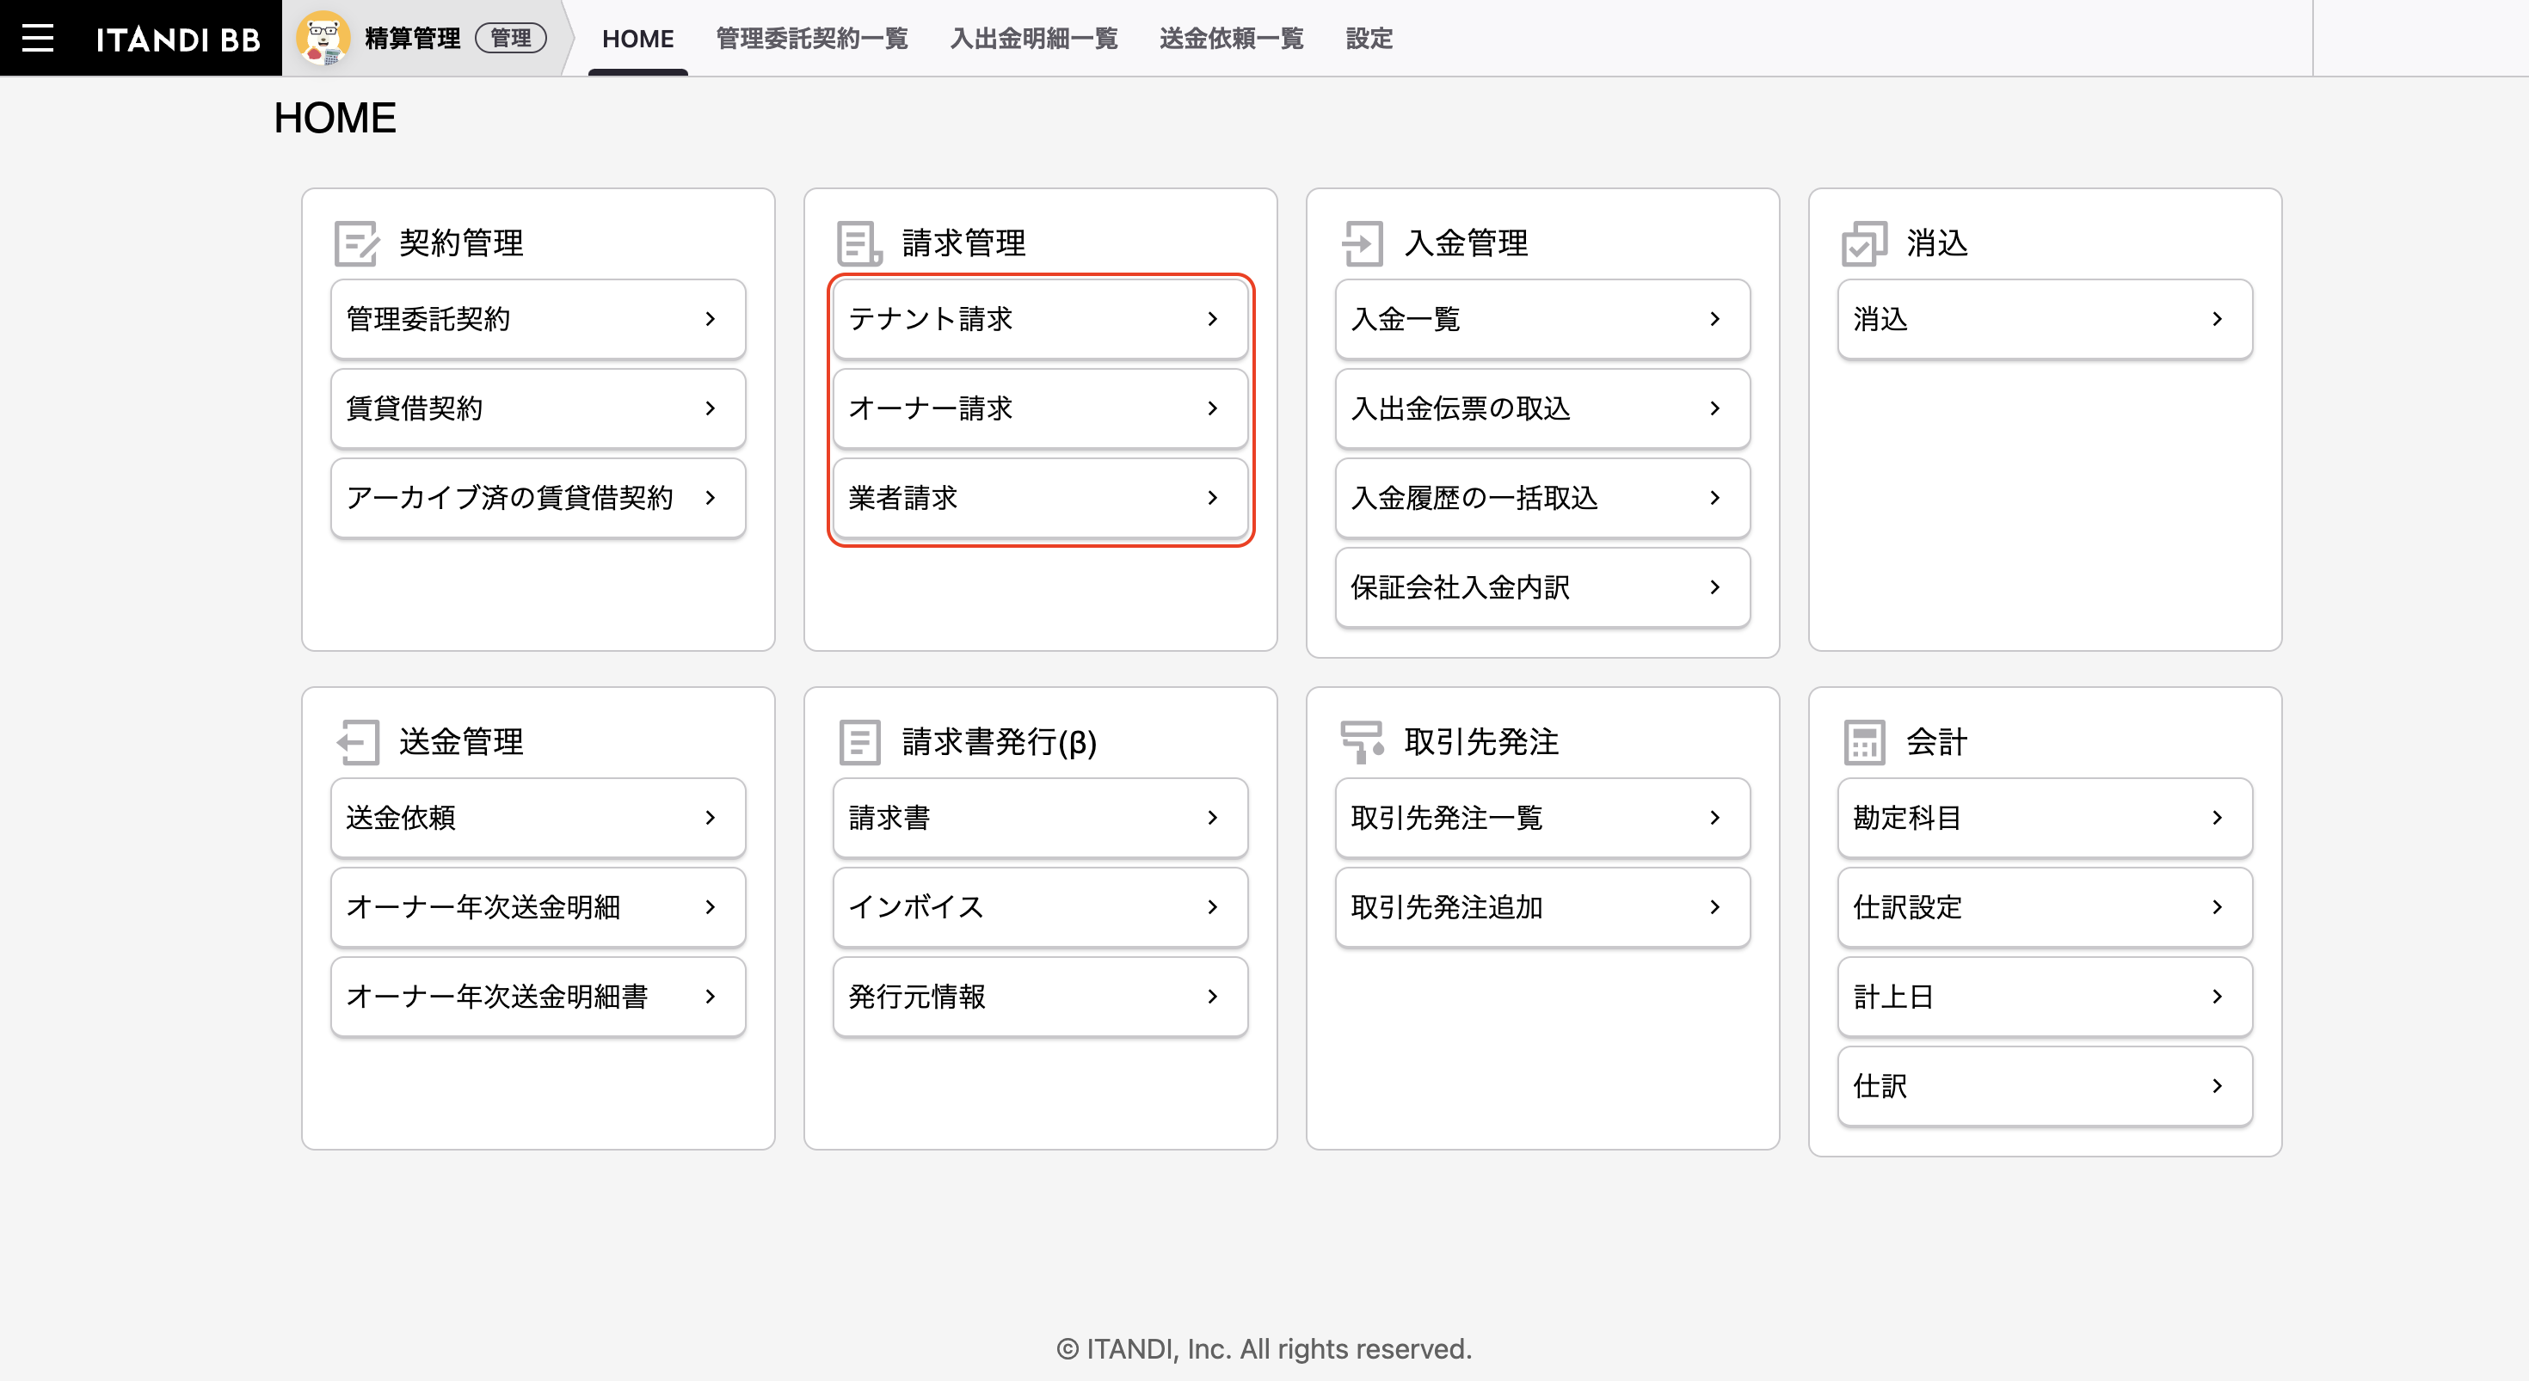The image size is (2529, 1381).
Task: Click the 請求書発行(β) document icon
Action: click(859, 741)
